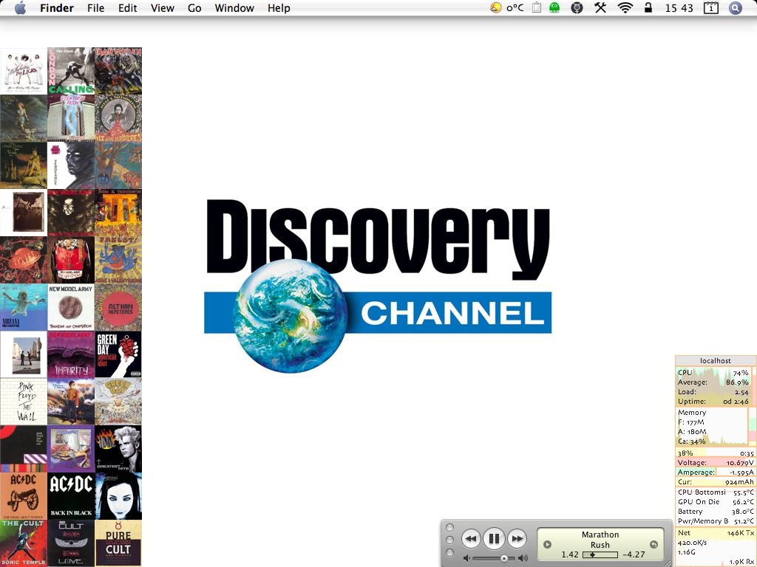Click the GPU On Die temperature row

tap(716, 501)
